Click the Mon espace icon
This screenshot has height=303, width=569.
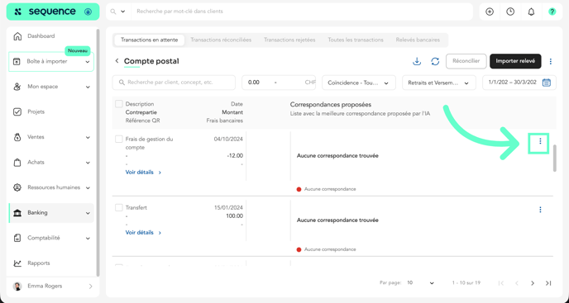coord(17,87)
